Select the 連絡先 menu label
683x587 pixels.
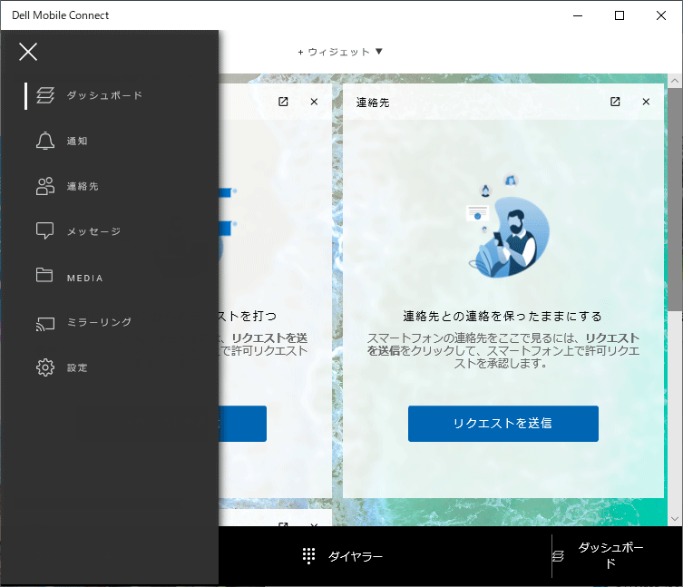[x=83, y=187]
